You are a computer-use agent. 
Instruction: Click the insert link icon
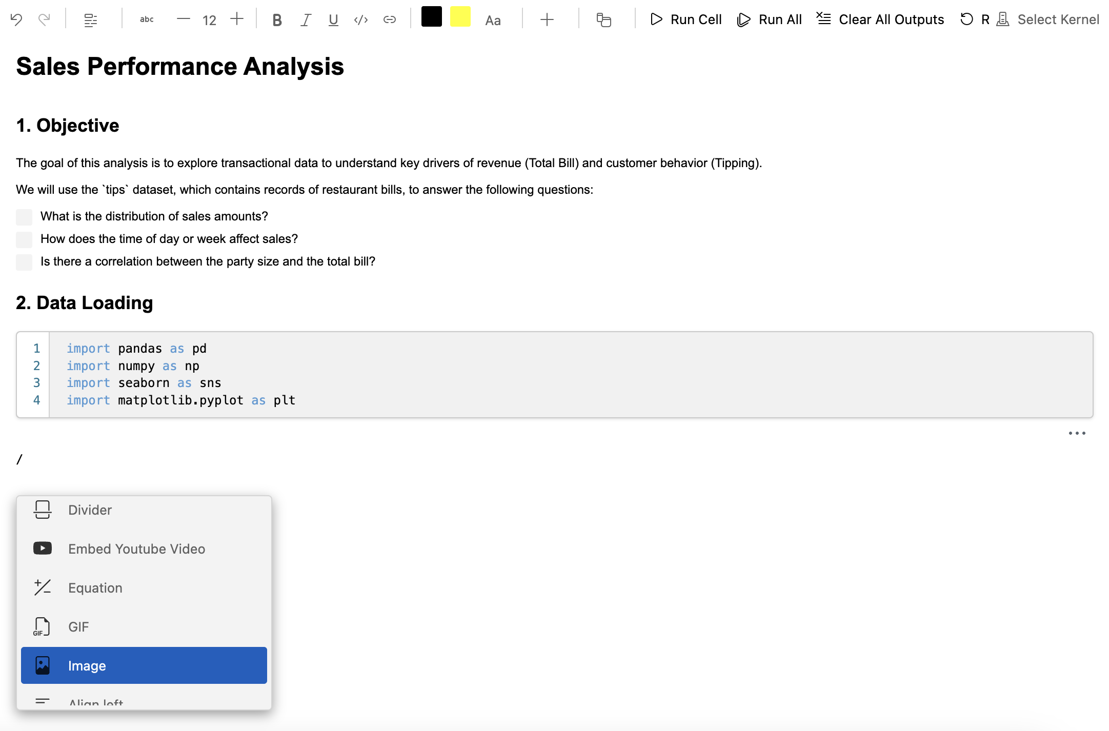pyautogui.click(x=390, y=19)
